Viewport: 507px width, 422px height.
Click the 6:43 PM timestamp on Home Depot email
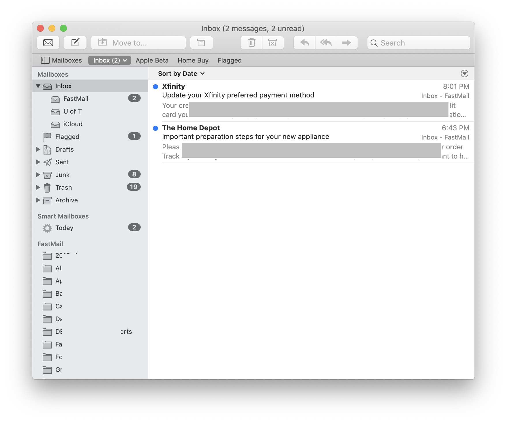coord(456,128)
